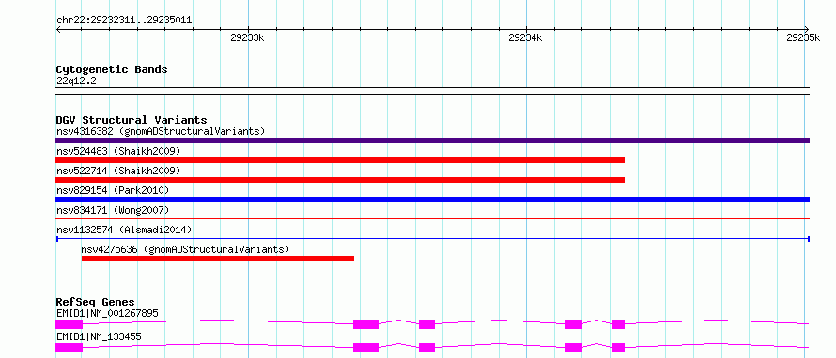The width and height of the screenshot is (836, 358).
Task: Click the EMID1|NM_133455 gene label
Action: [99, 336]
